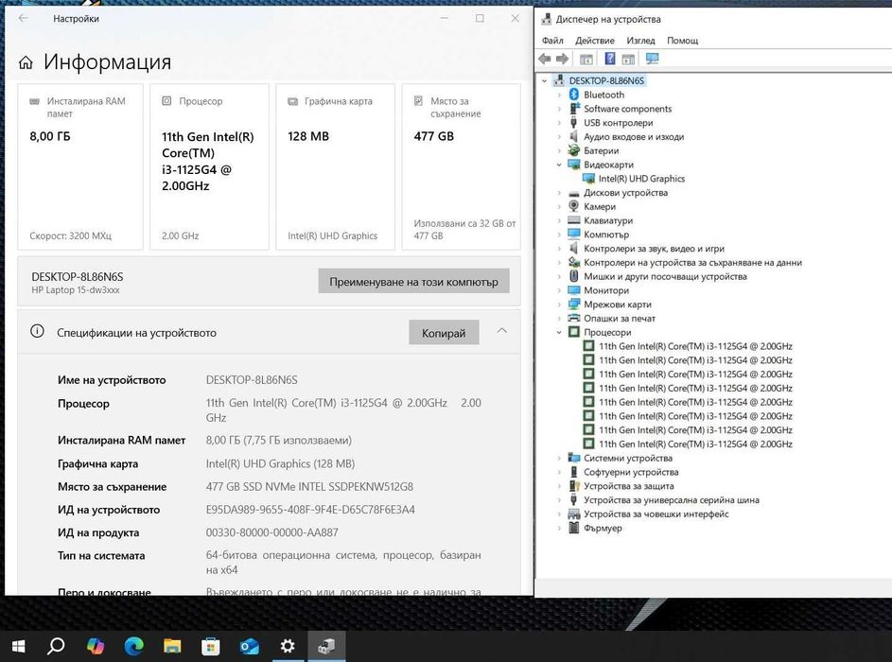Screen dimensions: 892x662
Task: Open File Explorer from taskbar
Action: tap(172, 646)
